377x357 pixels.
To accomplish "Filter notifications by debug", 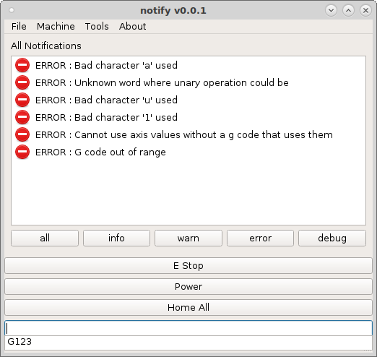I will tap(332, 238).
